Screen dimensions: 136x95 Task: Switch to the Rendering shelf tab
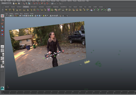click(56, 7)
